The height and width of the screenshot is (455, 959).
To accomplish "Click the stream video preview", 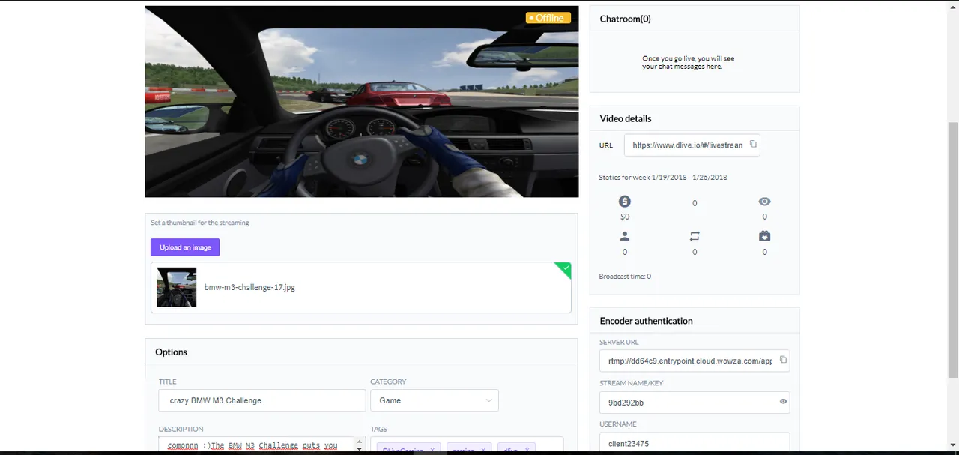I will pyautogui.click(x=361, y=101).
